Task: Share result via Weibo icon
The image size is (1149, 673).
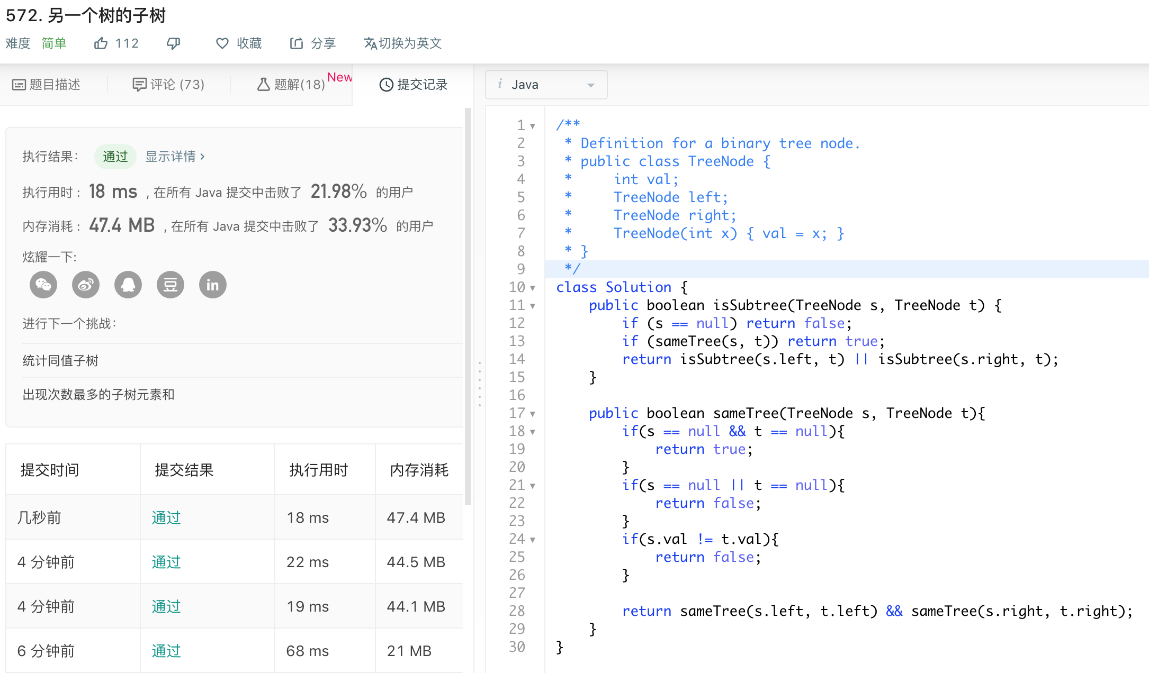Action: point(86,285)
